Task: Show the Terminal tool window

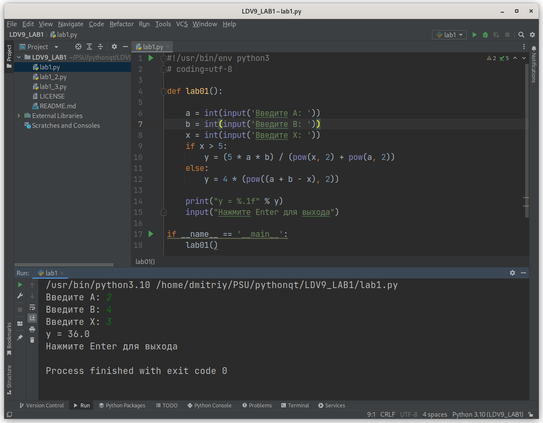Action: [295, 405]
